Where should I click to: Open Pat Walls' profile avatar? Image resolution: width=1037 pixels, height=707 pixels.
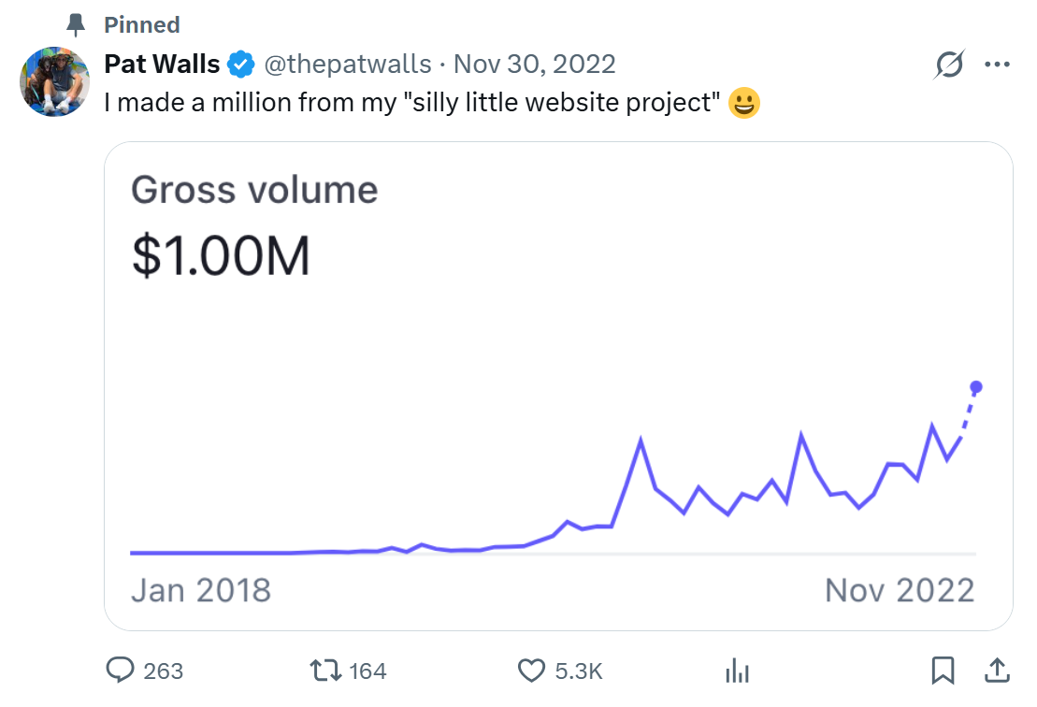pyautogui.click(x=54, y=82)
